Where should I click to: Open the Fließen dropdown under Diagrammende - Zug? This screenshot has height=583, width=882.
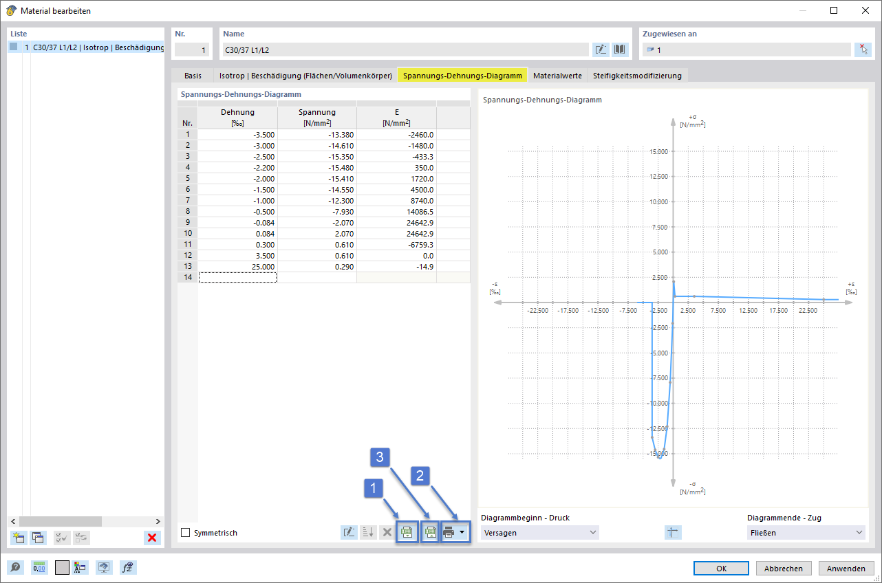(805, 531)
